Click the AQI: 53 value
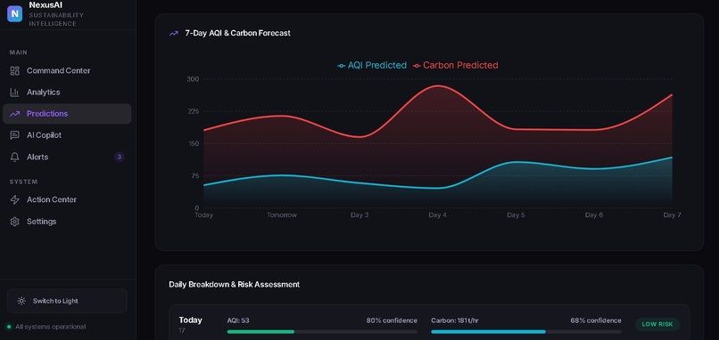Image resolution: width=719 pixels, height=340 pixels. point(238,320)
